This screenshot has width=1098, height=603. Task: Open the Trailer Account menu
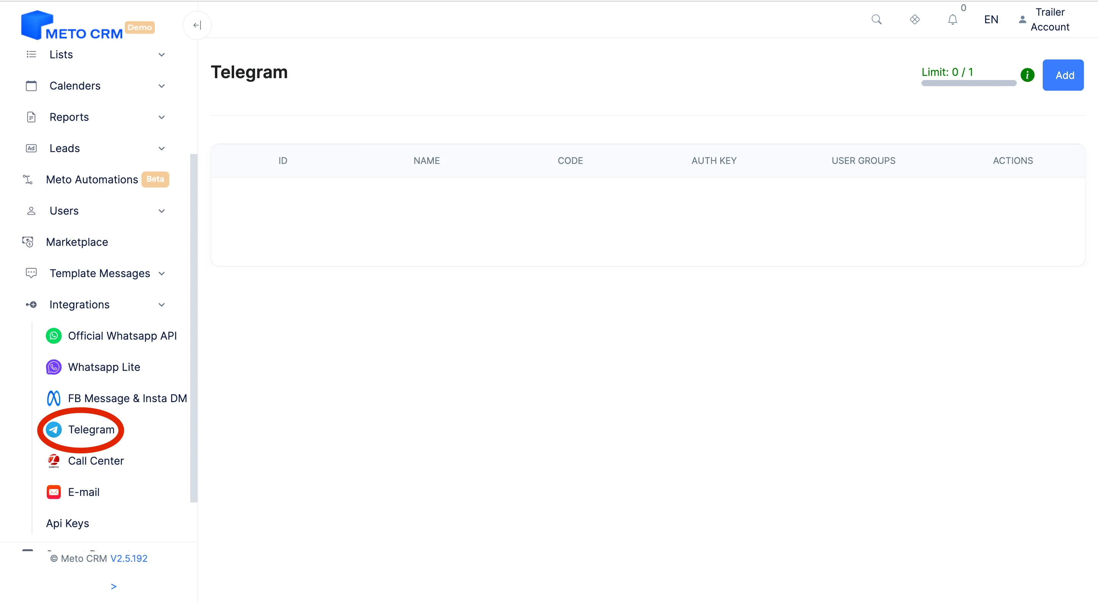1050,19
